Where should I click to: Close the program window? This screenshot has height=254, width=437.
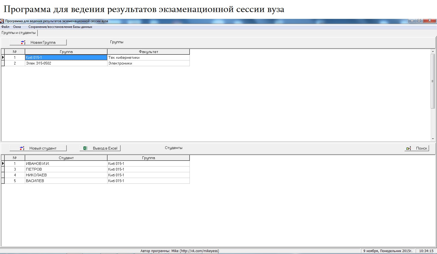pos(430,21)
